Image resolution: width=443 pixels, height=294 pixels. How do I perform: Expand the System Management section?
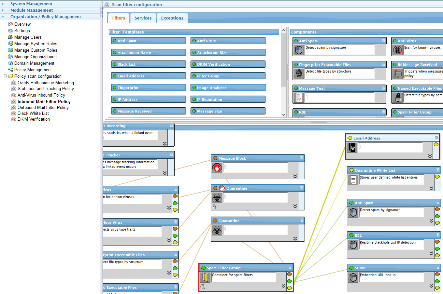tap(3, 4)
